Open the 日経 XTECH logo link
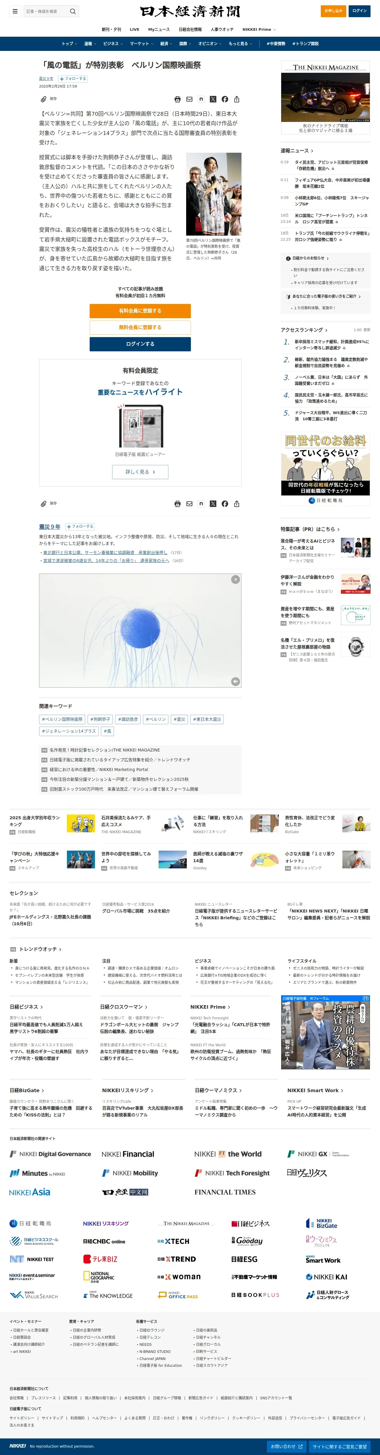 coord(173,1242)
